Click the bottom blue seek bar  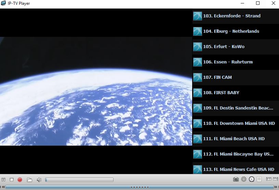point(139,187)
